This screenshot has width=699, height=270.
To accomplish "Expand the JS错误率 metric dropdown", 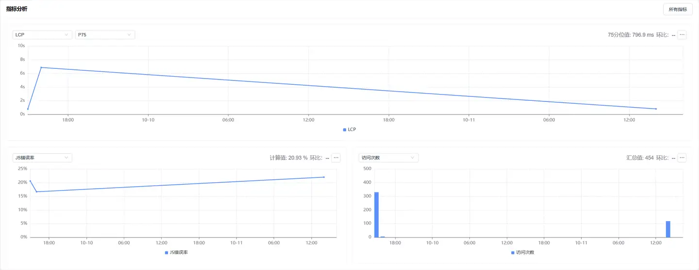I will pyautogui.click(x=42, y=158).
